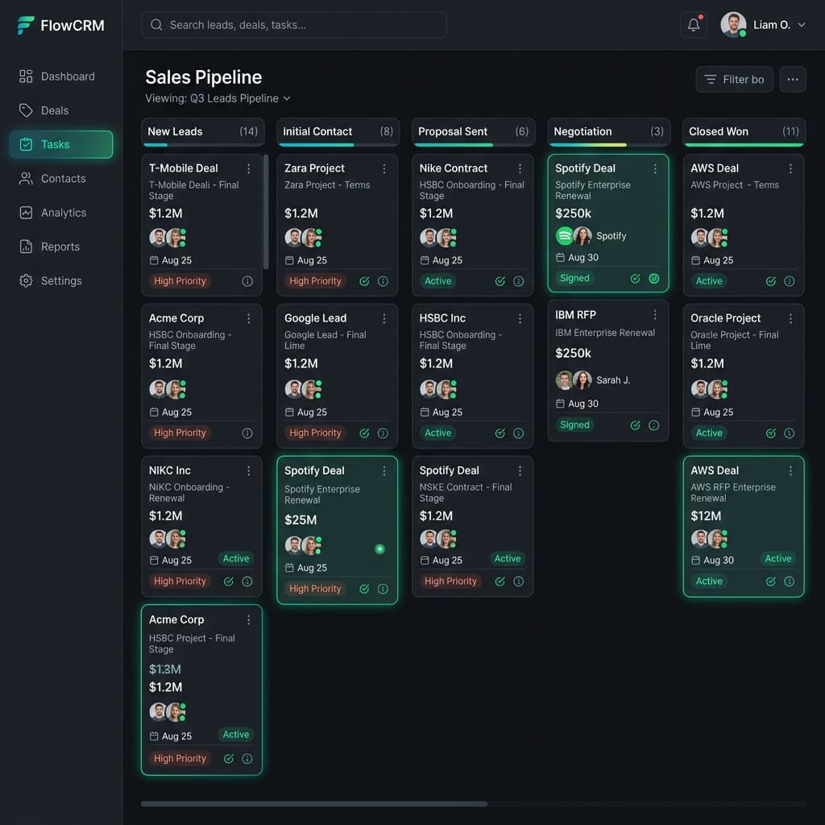The image size is (825, 825).
Task: Show info for IBM RFP card
Action: click(x=654, y=425)
